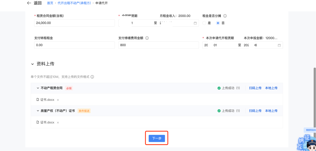
Task: Open calendar icon in 本次申请代开租赁期 field
Action: [x=279, y=45]
